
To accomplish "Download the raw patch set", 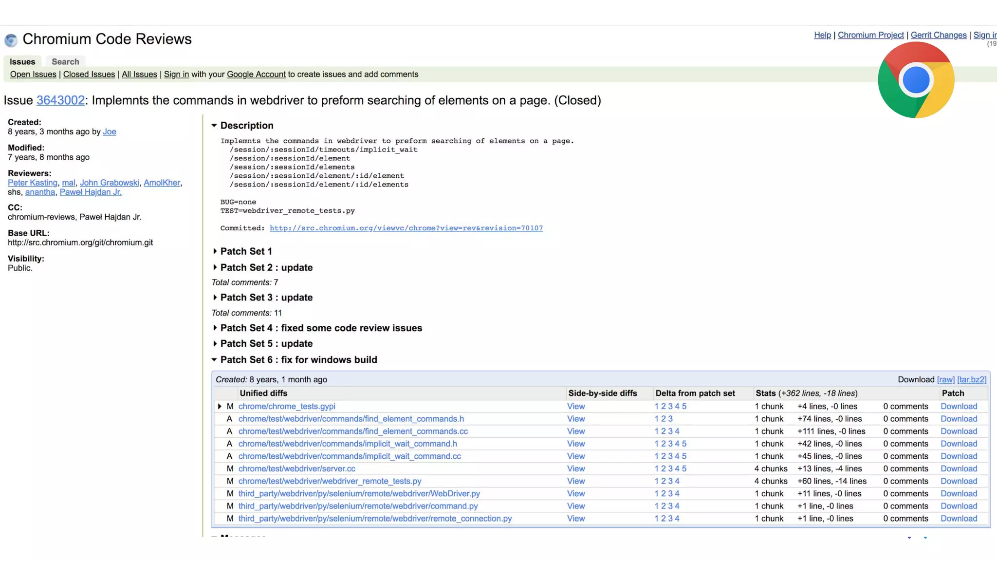I will coord(945,380).
